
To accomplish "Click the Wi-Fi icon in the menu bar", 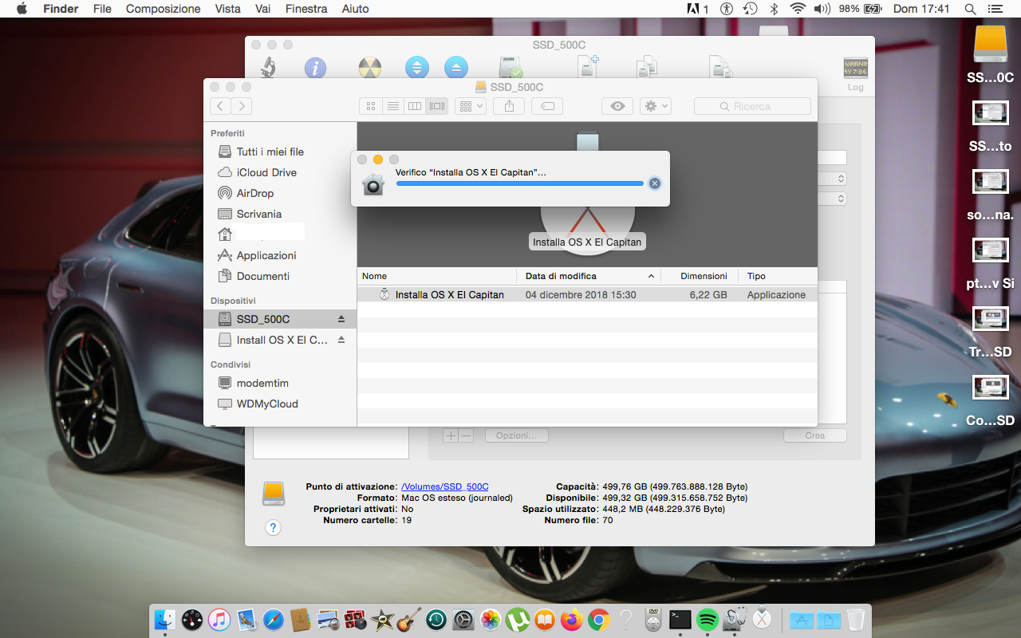I will pyautogui.click(x=798, y=9).
